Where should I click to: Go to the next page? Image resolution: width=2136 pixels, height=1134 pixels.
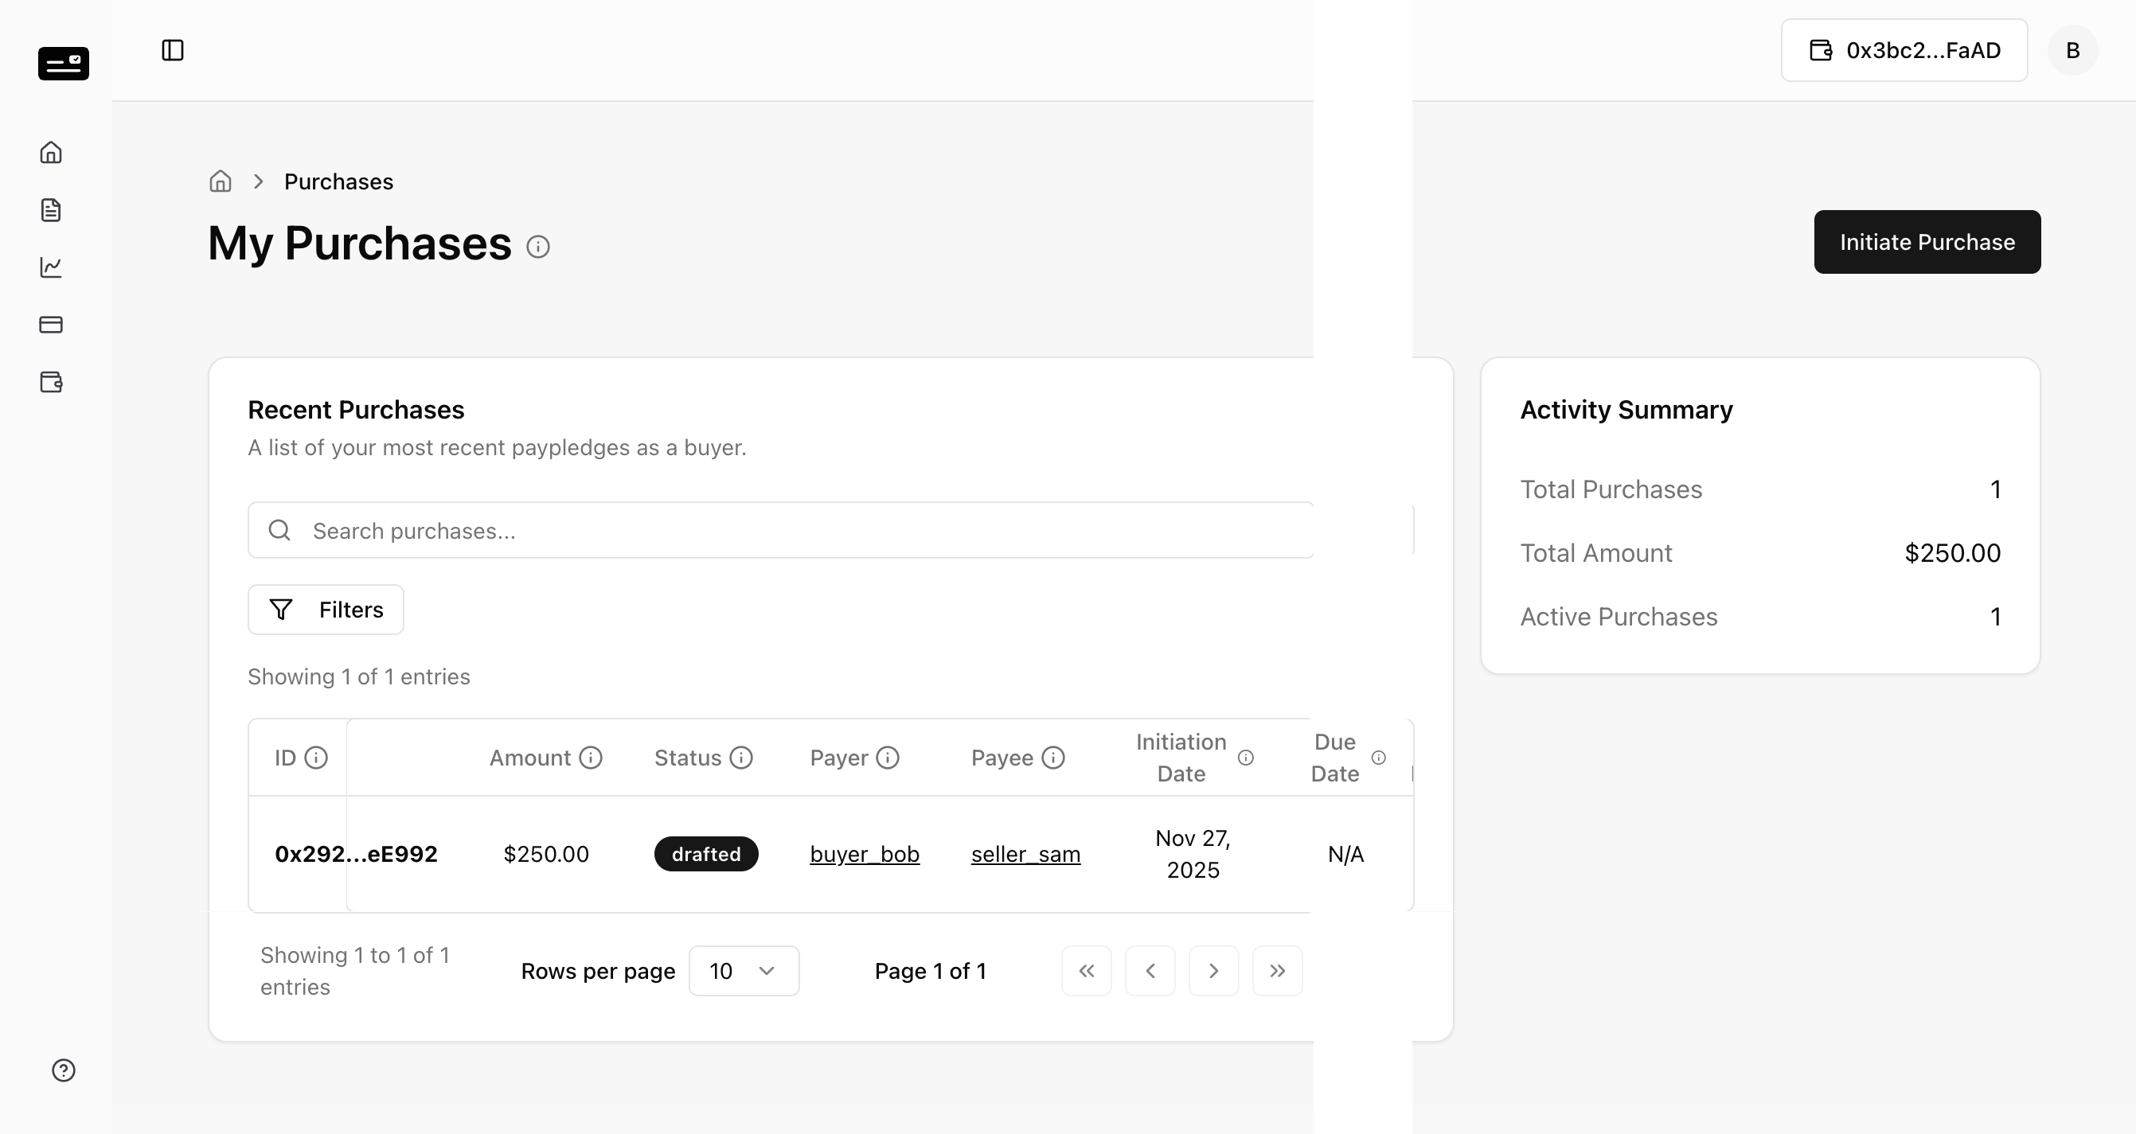[1213, 971]
